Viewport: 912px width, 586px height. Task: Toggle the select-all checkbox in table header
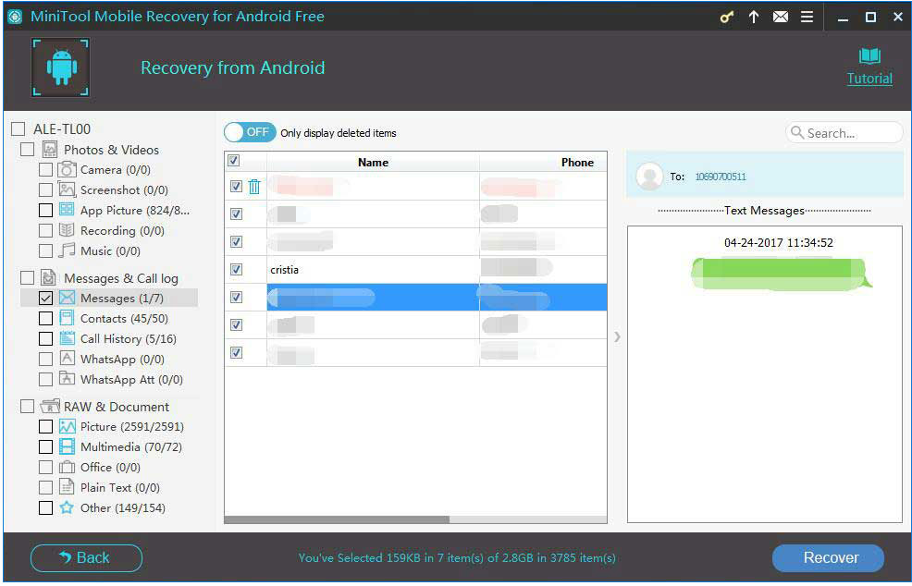tap(233, 161)
